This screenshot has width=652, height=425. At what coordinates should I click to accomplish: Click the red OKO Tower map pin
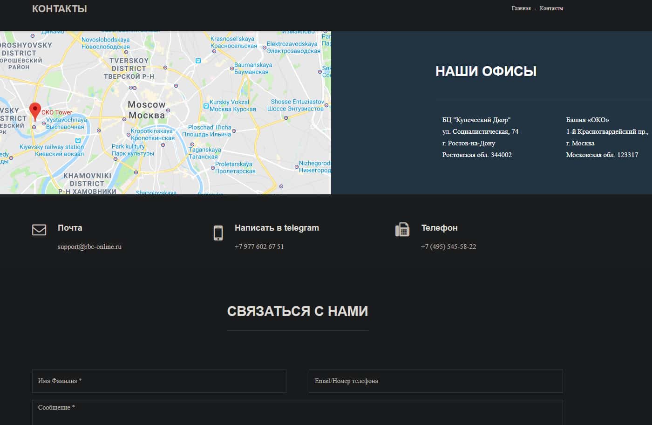35,111
